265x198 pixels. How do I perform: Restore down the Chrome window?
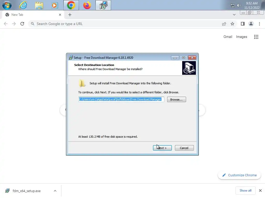(249, 13)
